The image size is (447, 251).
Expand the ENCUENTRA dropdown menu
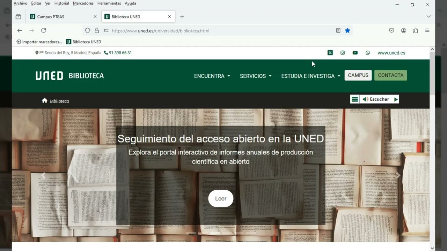(212, 76)
